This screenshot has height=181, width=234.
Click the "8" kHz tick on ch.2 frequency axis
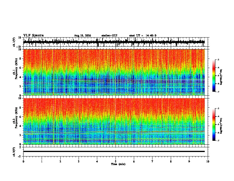click(21, 108)
